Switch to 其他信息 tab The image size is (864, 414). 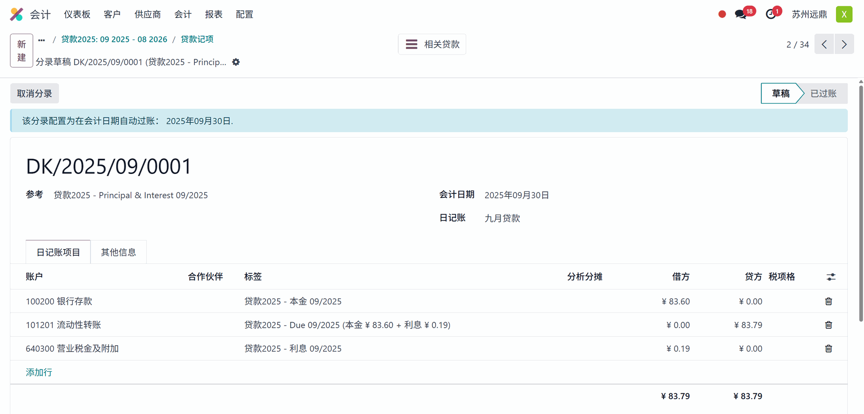(118, 252)
